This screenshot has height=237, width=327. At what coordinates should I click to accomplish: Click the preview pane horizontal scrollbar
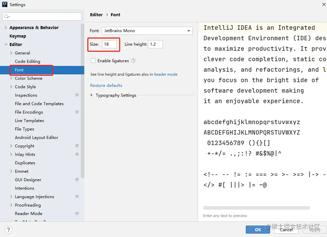(256, 208)
